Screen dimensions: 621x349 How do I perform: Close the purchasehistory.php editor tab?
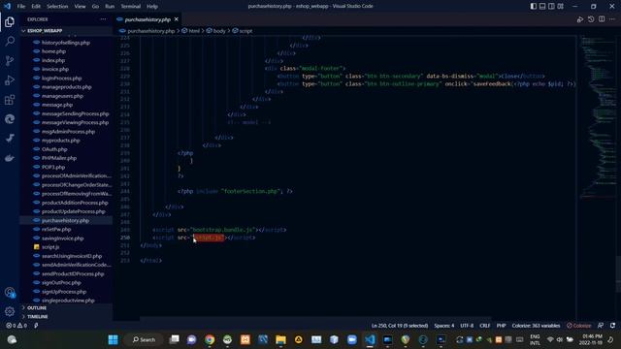point(177,19)
